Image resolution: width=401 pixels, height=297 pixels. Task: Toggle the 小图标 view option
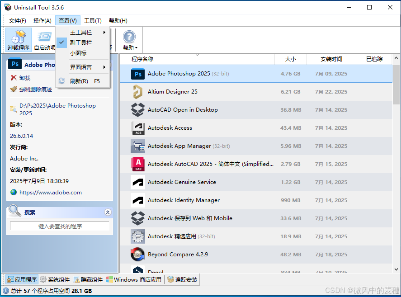83,53
